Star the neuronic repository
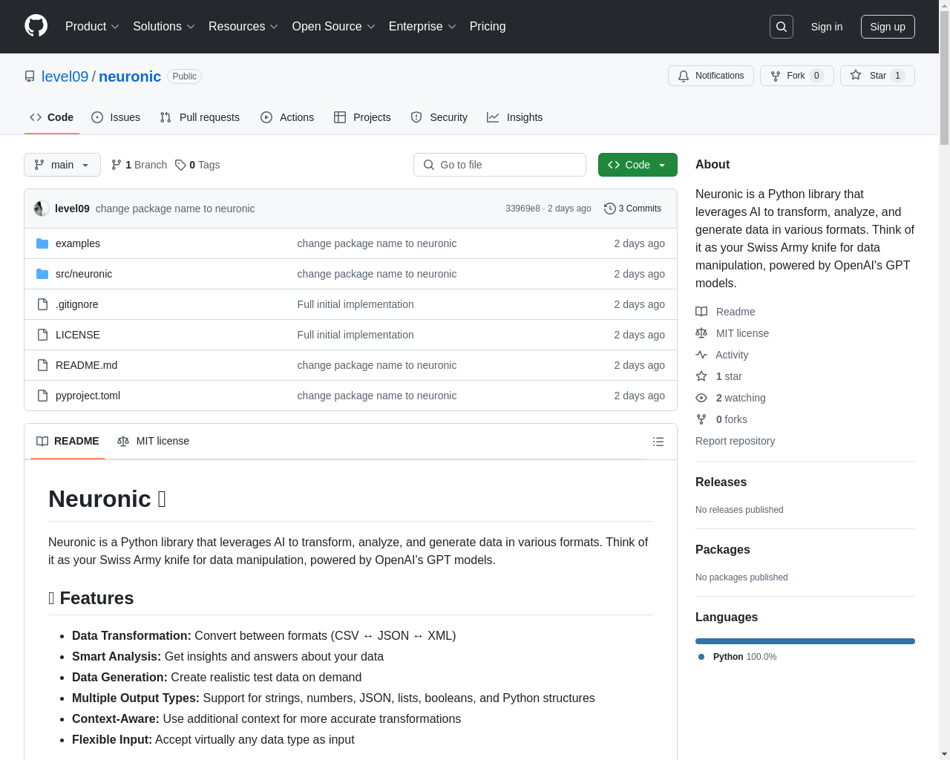This screenshot has height=760, width=950. 877,76
